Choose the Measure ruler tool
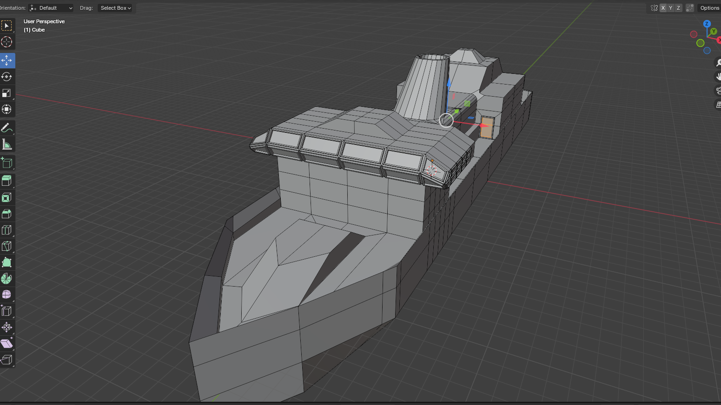Image resolution: width=721 pixels, height=405 pixels. tap(7, 144)
